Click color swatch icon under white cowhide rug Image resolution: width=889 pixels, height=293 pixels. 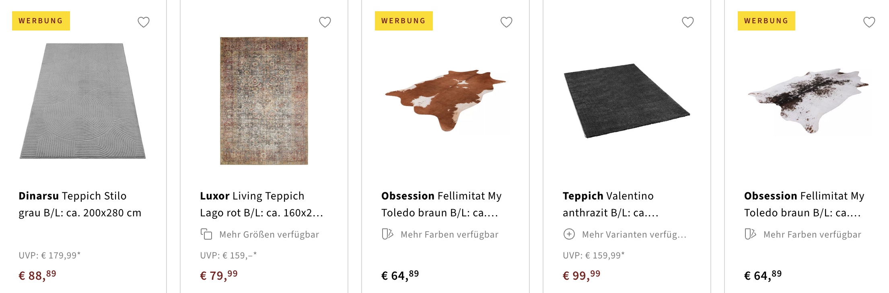tap(750, 234)
